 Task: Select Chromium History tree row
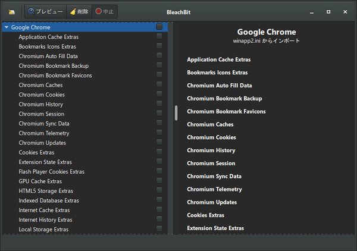[85, 104]
